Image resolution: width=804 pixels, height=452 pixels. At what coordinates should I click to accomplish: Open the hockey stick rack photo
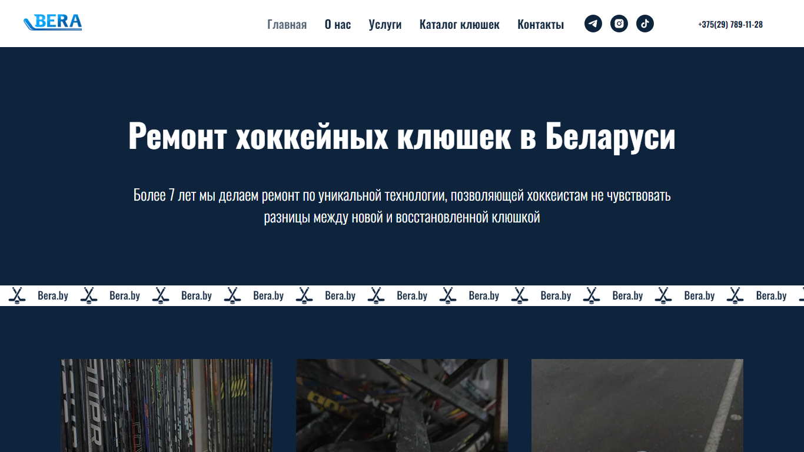click(167, 406)
